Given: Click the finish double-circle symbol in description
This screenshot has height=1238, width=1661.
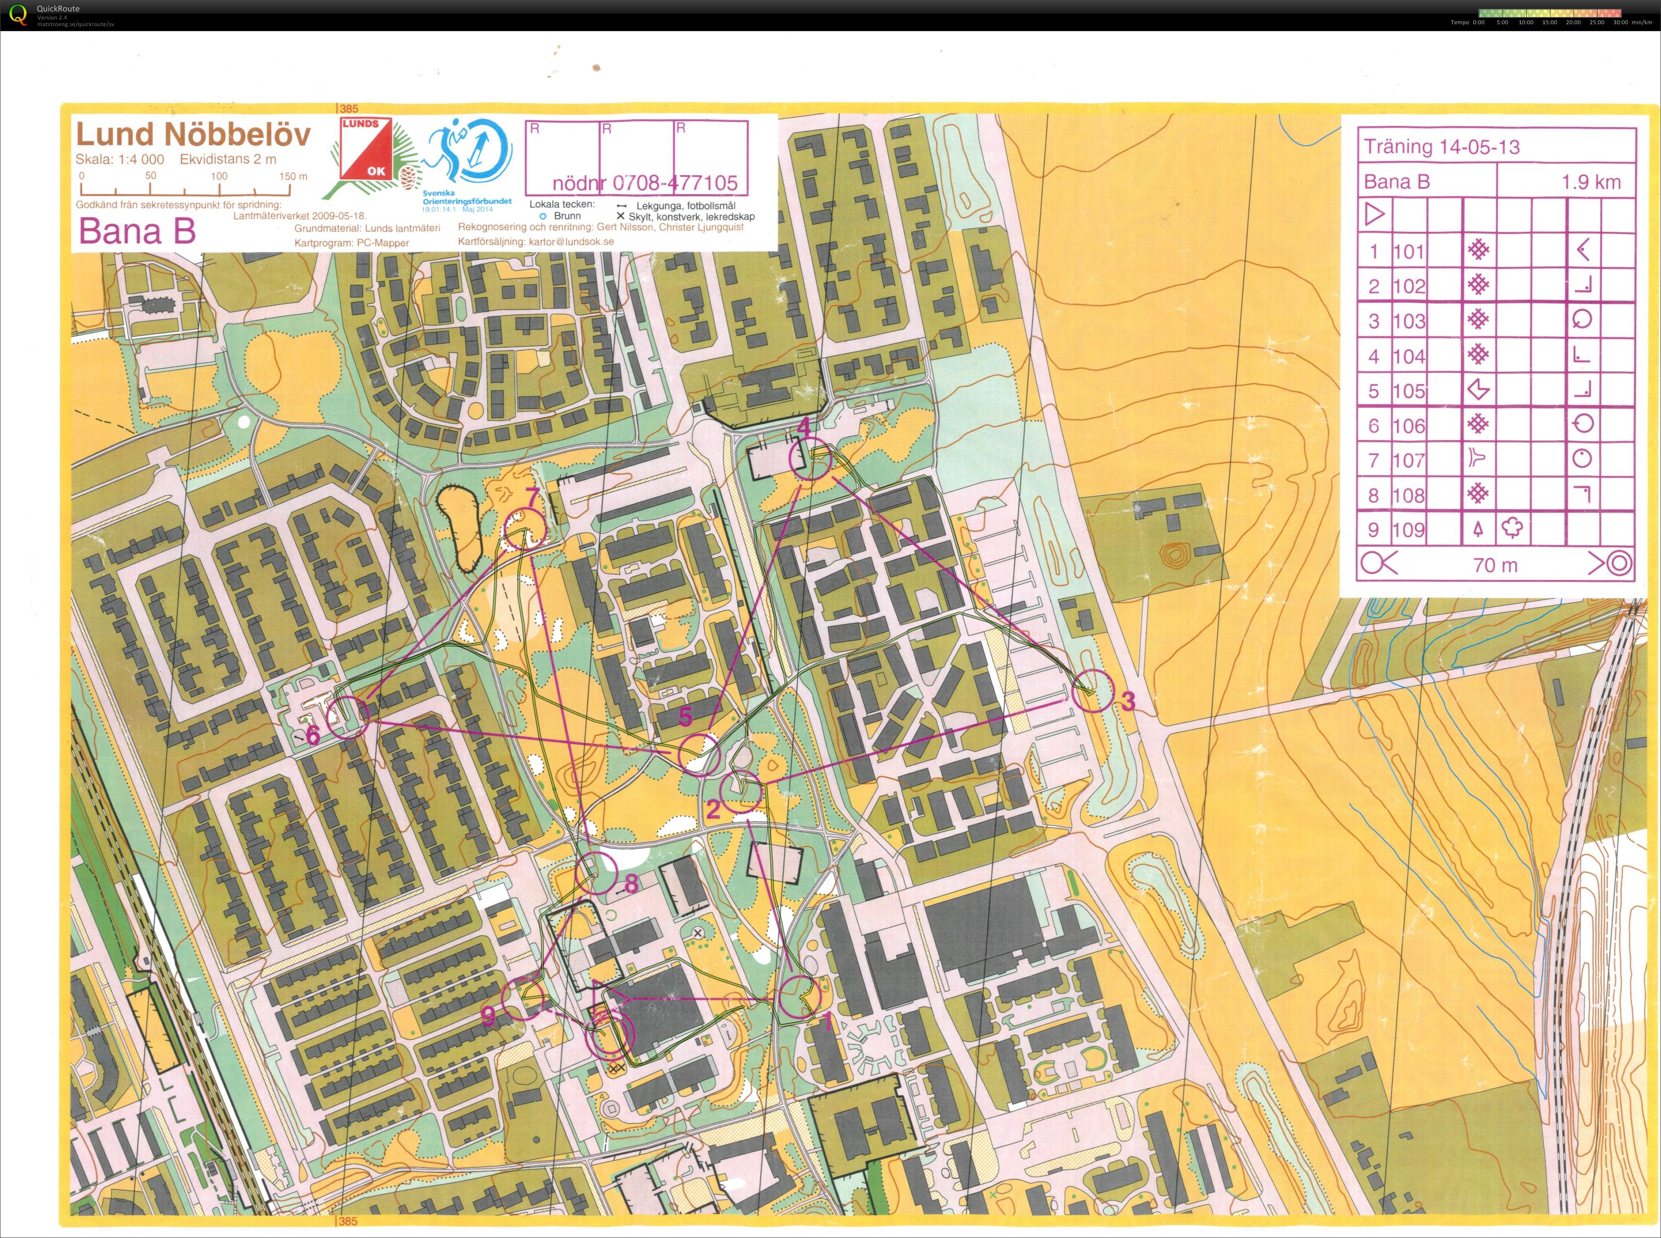Looking at the screenshot, I should click(1620, 563).
